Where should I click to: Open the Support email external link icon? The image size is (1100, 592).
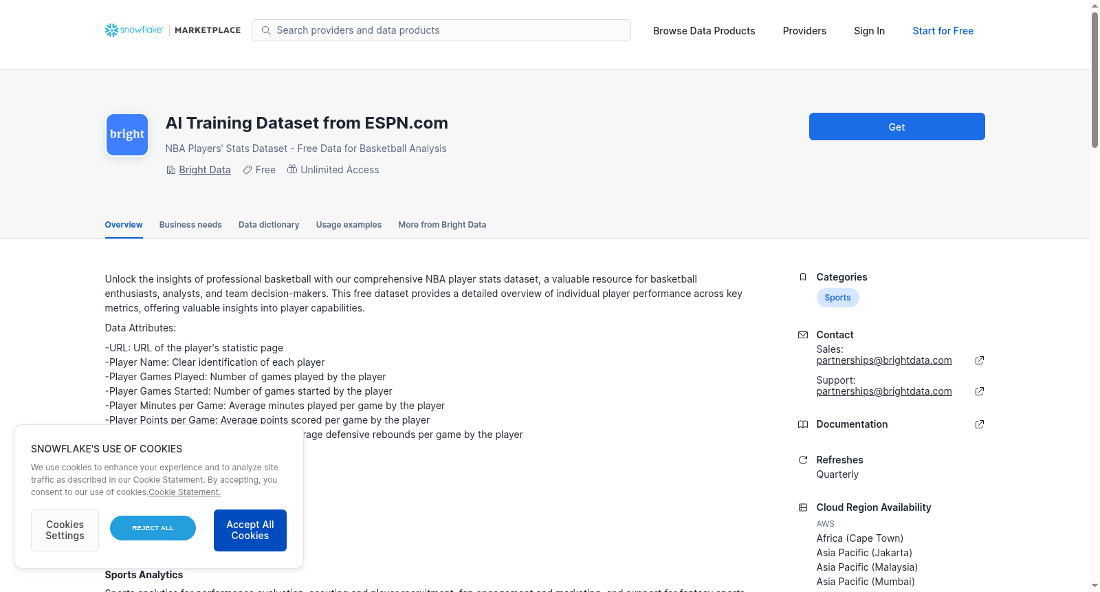pyautogui.click(x=980, y=391)
